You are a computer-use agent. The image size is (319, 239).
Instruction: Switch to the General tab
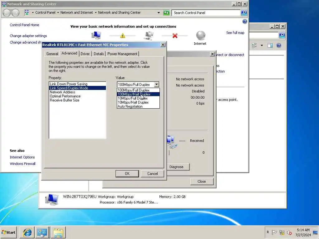52,54
